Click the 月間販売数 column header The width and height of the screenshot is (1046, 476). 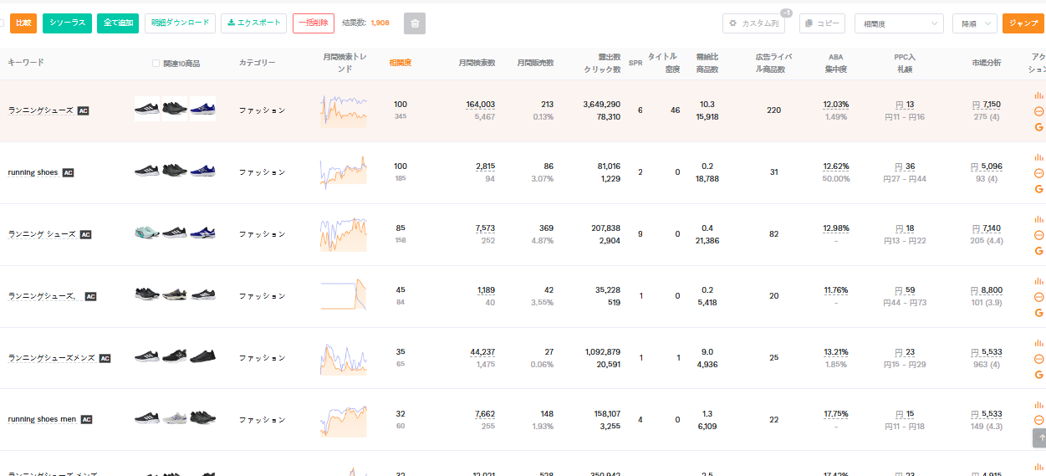click(x=535, y=63)
